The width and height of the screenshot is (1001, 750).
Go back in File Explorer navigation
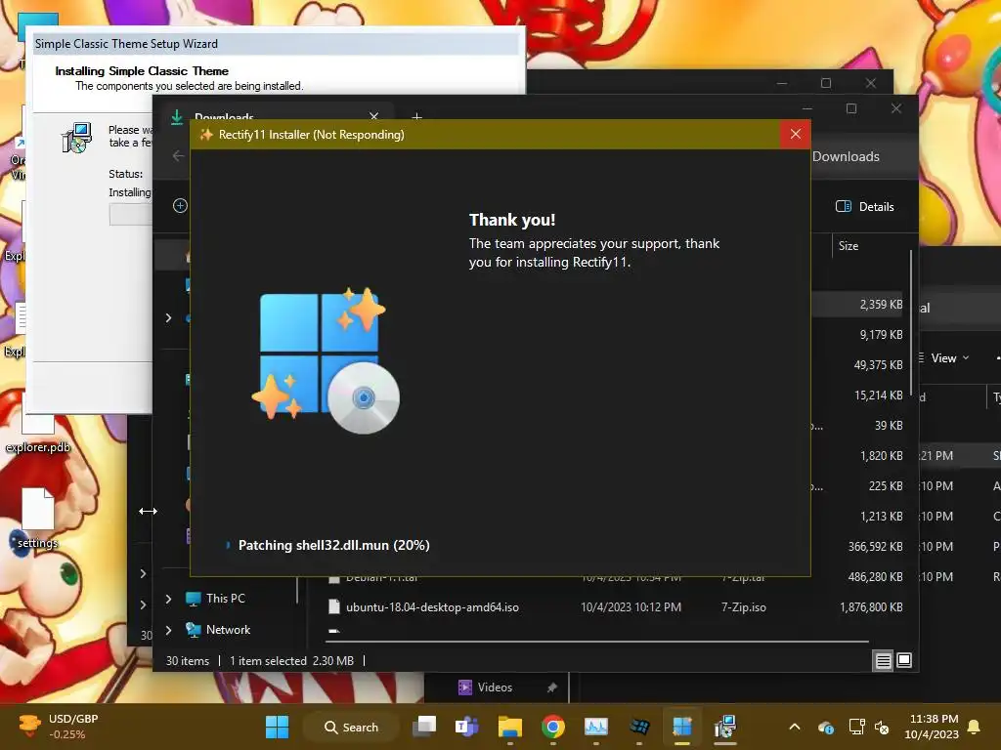click(x=178, y=155)
